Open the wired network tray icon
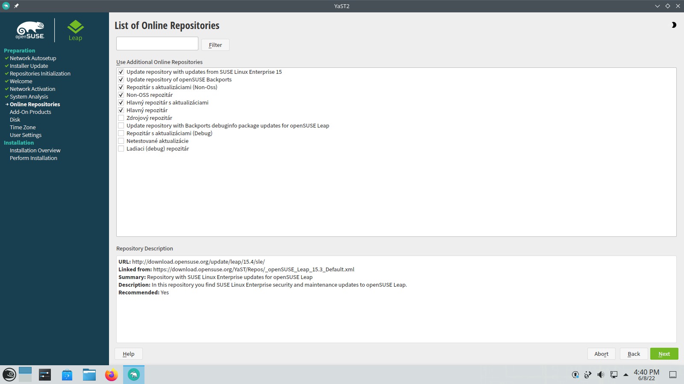Viewport: 684px width, 384px height. [x=613, y=375]
